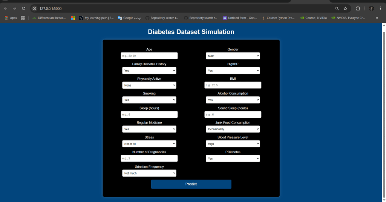Image resolution: width=386 pixels, height=202 pixels.
Task: Reload the page with refresh icon
Action: point(24,8)
